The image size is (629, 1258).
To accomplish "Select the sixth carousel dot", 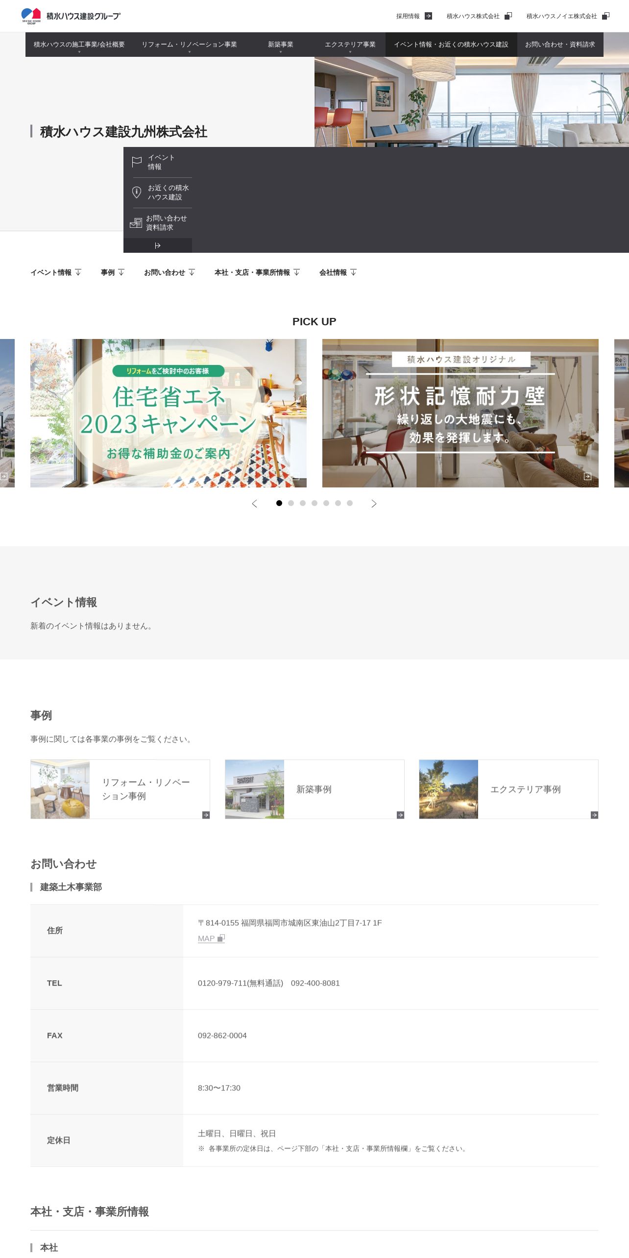I will tap(338, 503).
